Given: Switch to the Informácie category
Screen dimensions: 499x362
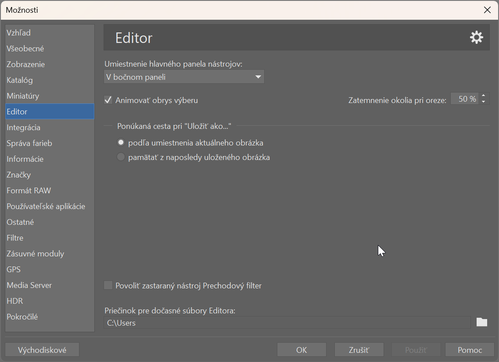Looking at the screenshot, I should pyautogui.click(x=50, y=159).
